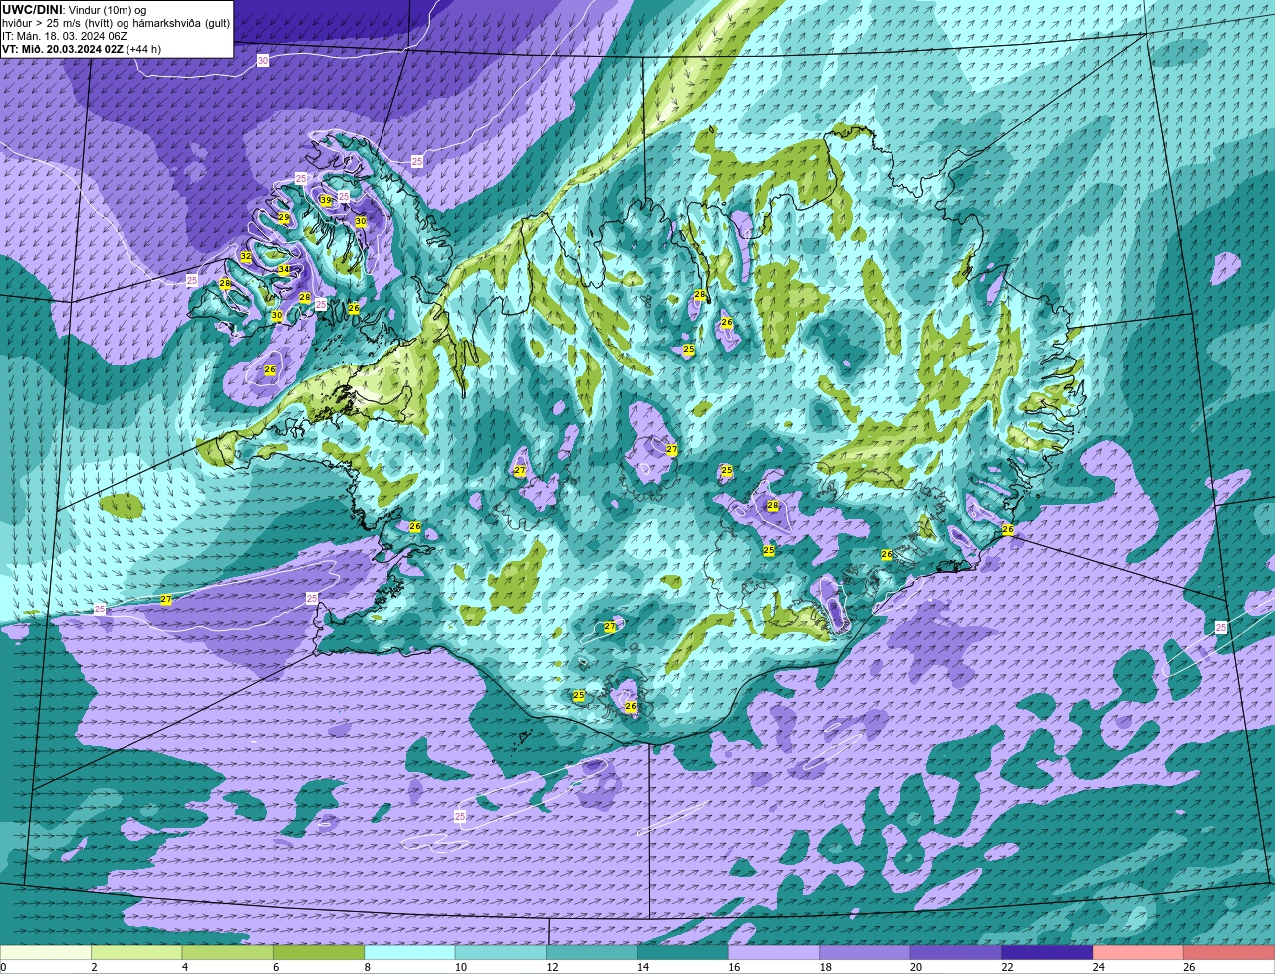
Task: Select the legend scale tick label '16'
Action: coord(732,967)
